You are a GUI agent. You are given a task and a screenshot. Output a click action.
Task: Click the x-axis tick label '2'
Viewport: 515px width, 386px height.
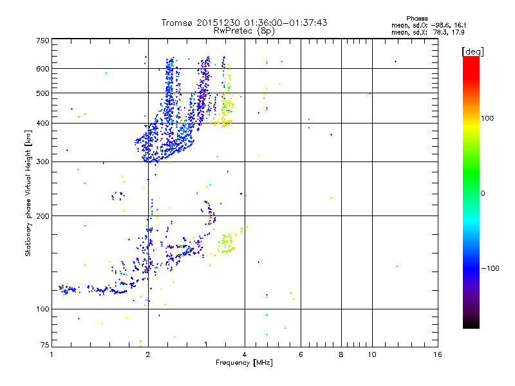148,354
